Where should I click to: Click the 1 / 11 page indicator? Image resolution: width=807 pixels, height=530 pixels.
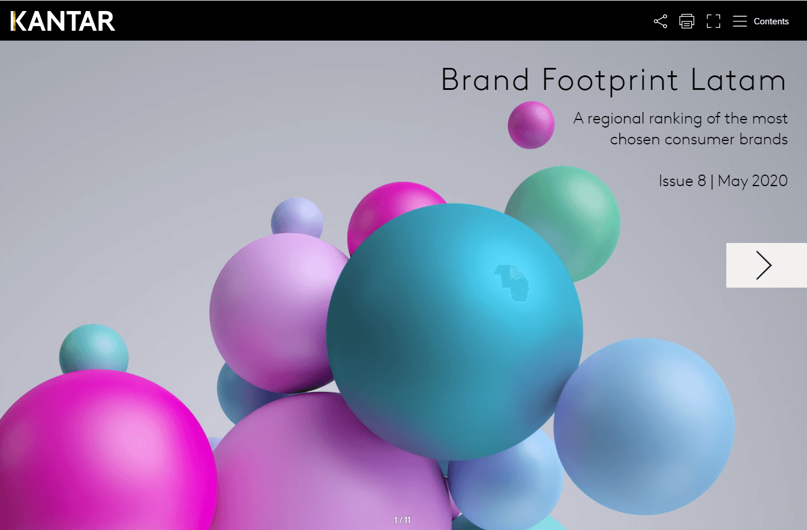coord(402,520)
